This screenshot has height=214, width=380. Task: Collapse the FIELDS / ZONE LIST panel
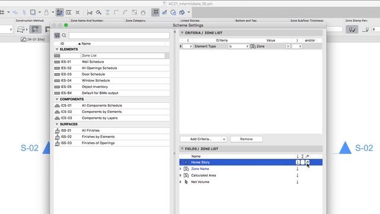(182, 149)
